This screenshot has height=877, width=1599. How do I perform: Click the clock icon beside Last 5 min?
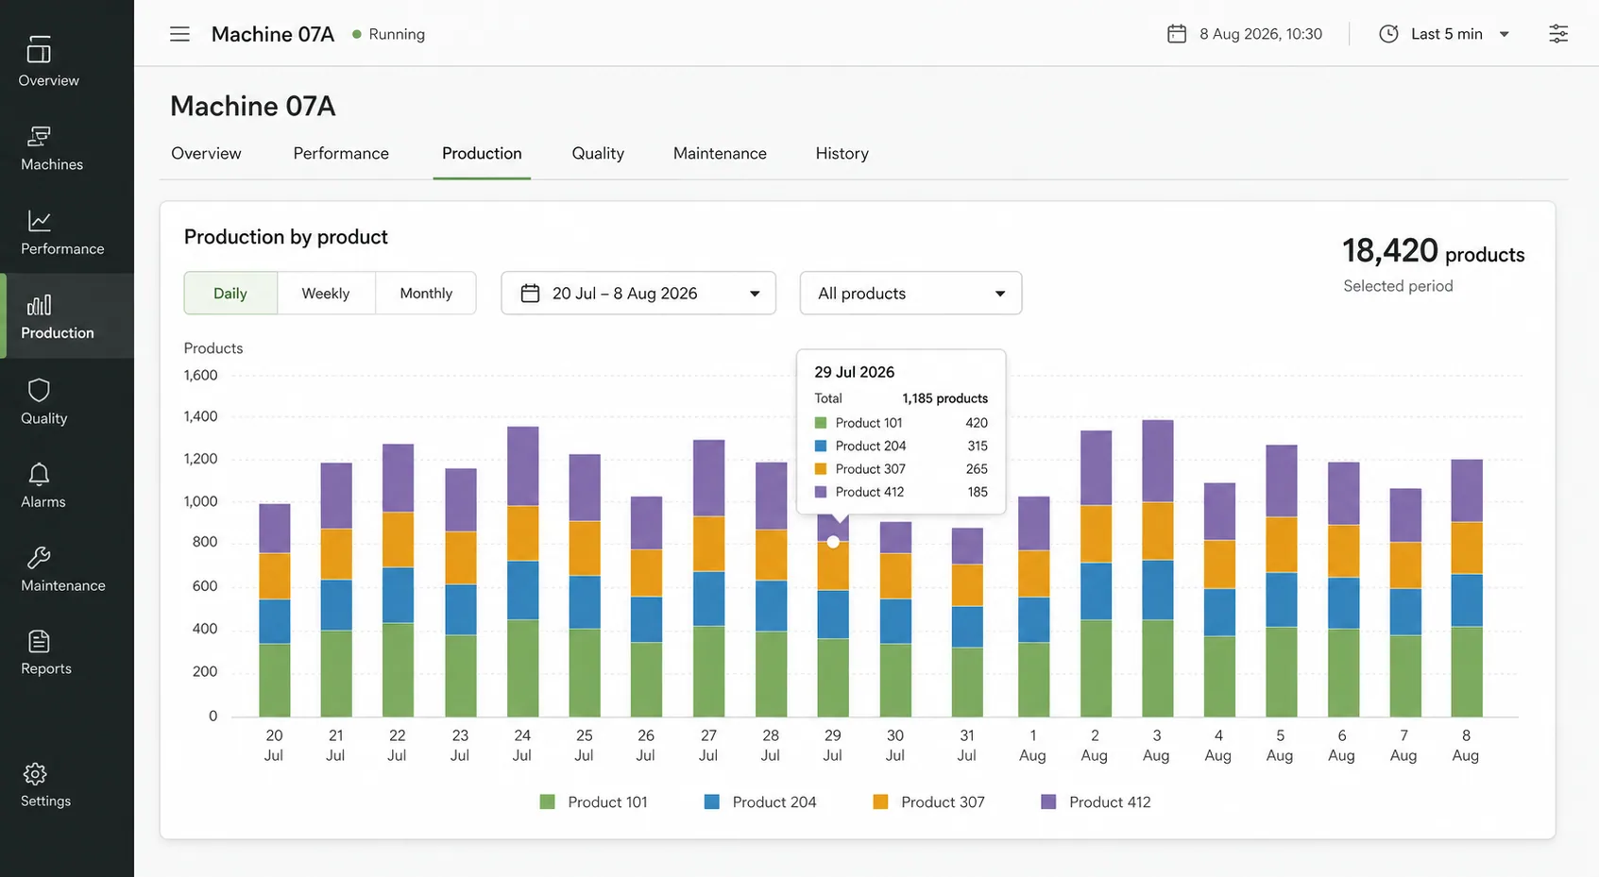click(x=1388, y=34)
